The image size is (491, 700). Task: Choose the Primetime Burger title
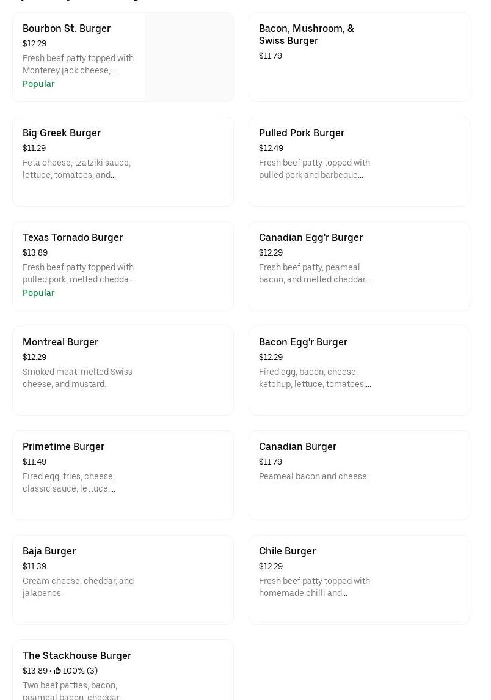[x=64, y=446]
